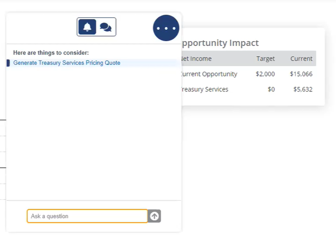Click the Net Income column header
This screenshot has width=336, height=240.
click(x=196, y=59)
